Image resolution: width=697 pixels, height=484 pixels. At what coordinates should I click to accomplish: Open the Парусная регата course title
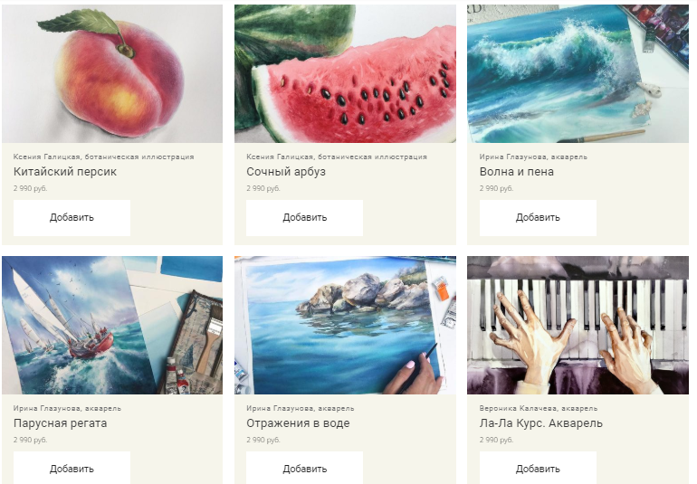(60, 423)
